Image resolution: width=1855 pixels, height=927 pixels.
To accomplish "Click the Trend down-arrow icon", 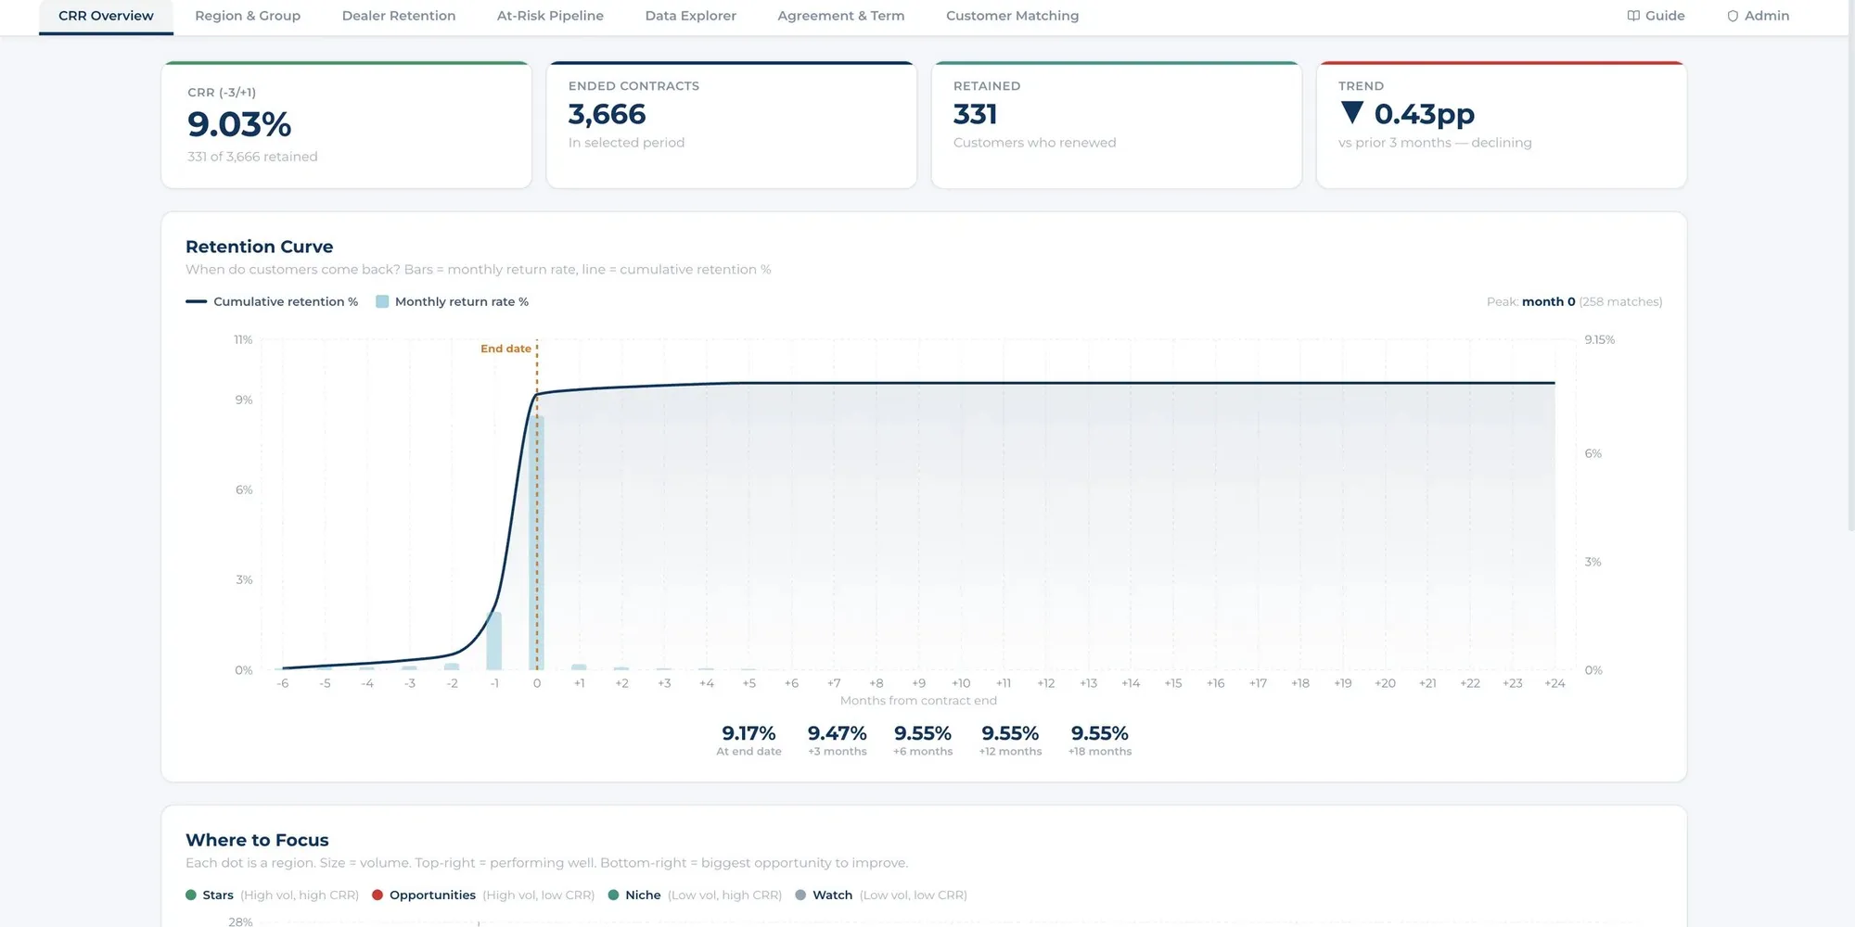I will tap(1352, 113).
